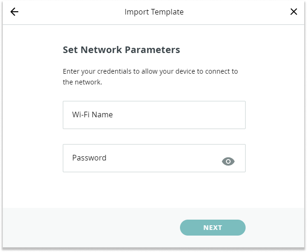Screen dimensions: 307x252
Task: Activate the network name text box
Action: click(154, 115)
